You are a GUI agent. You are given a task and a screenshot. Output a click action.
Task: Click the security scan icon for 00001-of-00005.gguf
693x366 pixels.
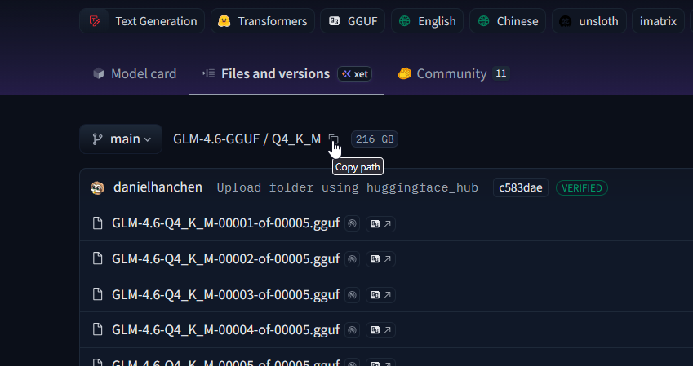[352, 224]
